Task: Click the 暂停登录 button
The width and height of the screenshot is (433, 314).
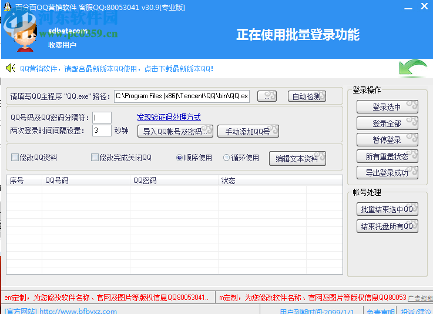Action: 387,140
